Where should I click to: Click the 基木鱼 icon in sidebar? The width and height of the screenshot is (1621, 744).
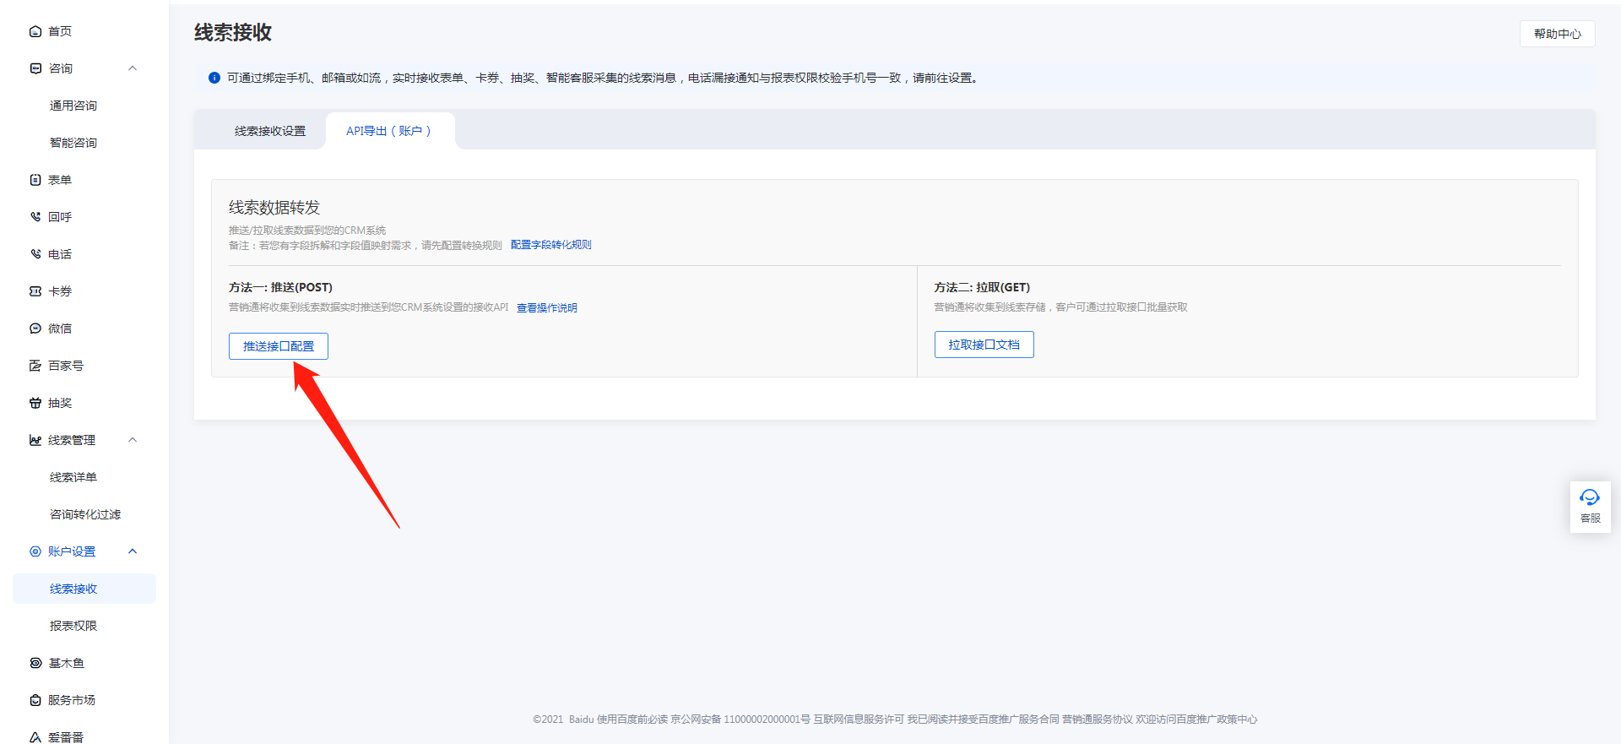coord(35,663)
